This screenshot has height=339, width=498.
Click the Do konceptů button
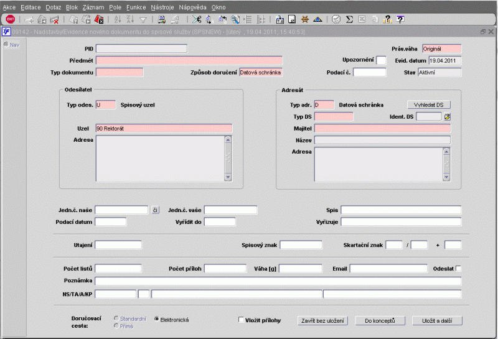tap(380, 320)
